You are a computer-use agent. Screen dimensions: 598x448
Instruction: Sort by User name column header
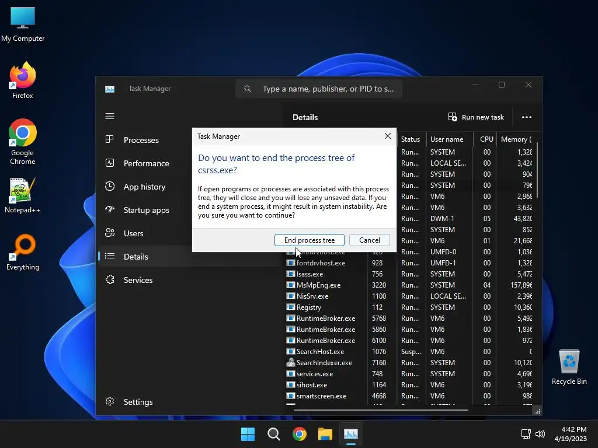click(x=447, y=139)
